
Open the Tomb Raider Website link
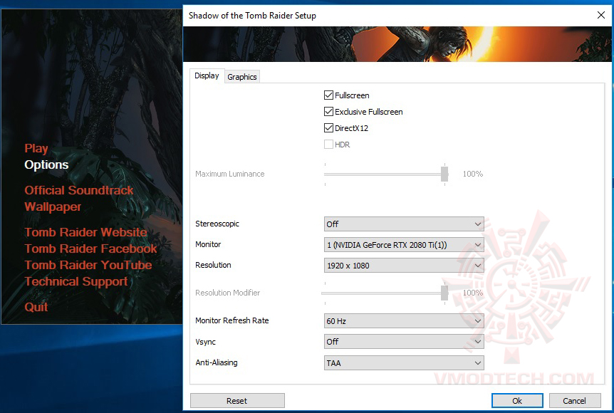85,232
